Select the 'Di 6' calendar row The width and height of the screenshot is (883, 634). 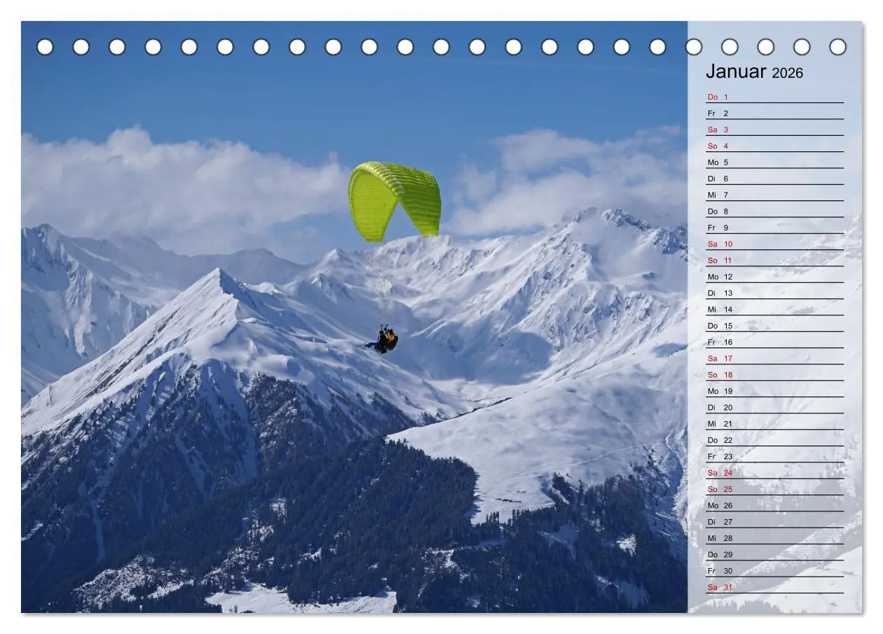(774, 179)
